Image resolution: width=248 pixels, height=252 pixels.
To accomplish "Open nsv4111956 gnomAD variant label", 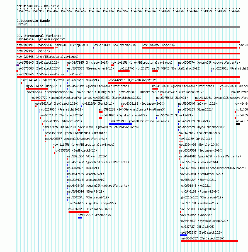I will tap(84, 145).
